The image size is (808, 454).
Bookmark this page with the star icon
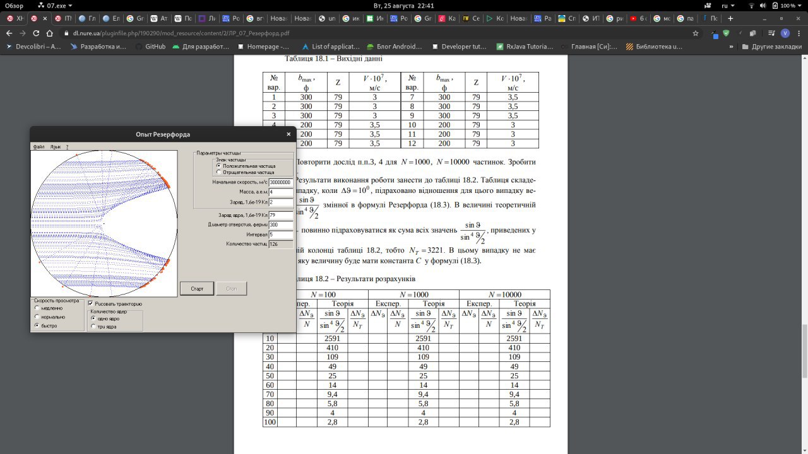[x=696, y=33]
